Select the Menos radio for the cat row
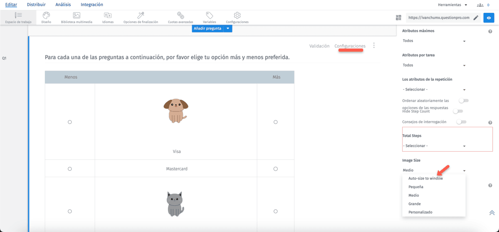Image resolution: width=499 pixels, height=232 pixels. (x=70, y=211)
